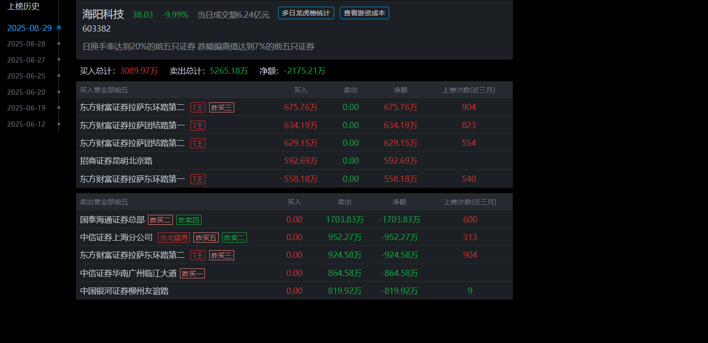Click the net total -2175.21万
The width and height of the screenshot is (708, 343).
pyautogui.click(x=304, y=71)
